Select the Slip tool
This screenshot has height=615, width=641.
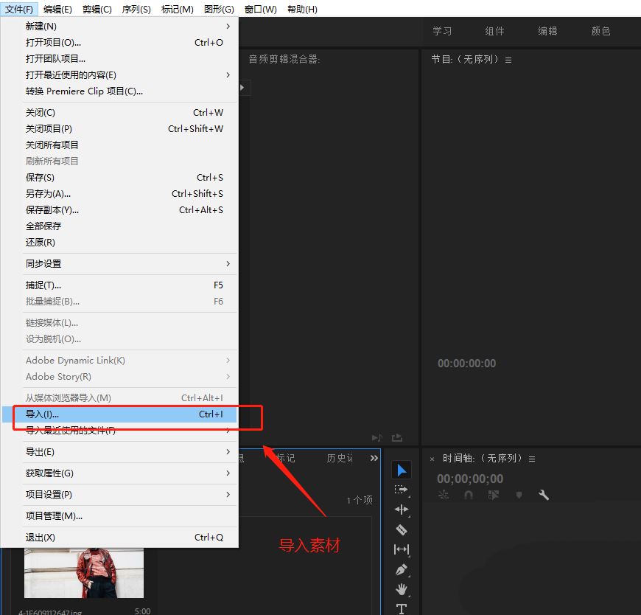pos(402,549)
